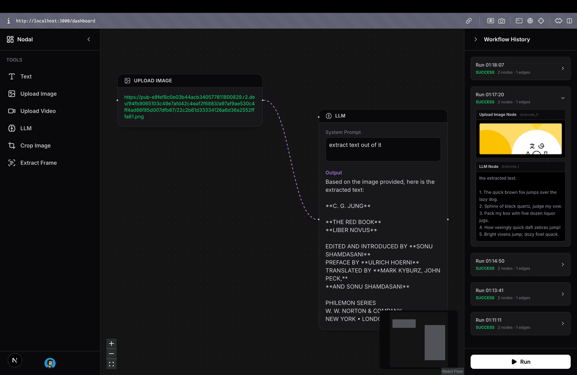Select the Crop Image tool
577x375 pixels.
[35, 146]
